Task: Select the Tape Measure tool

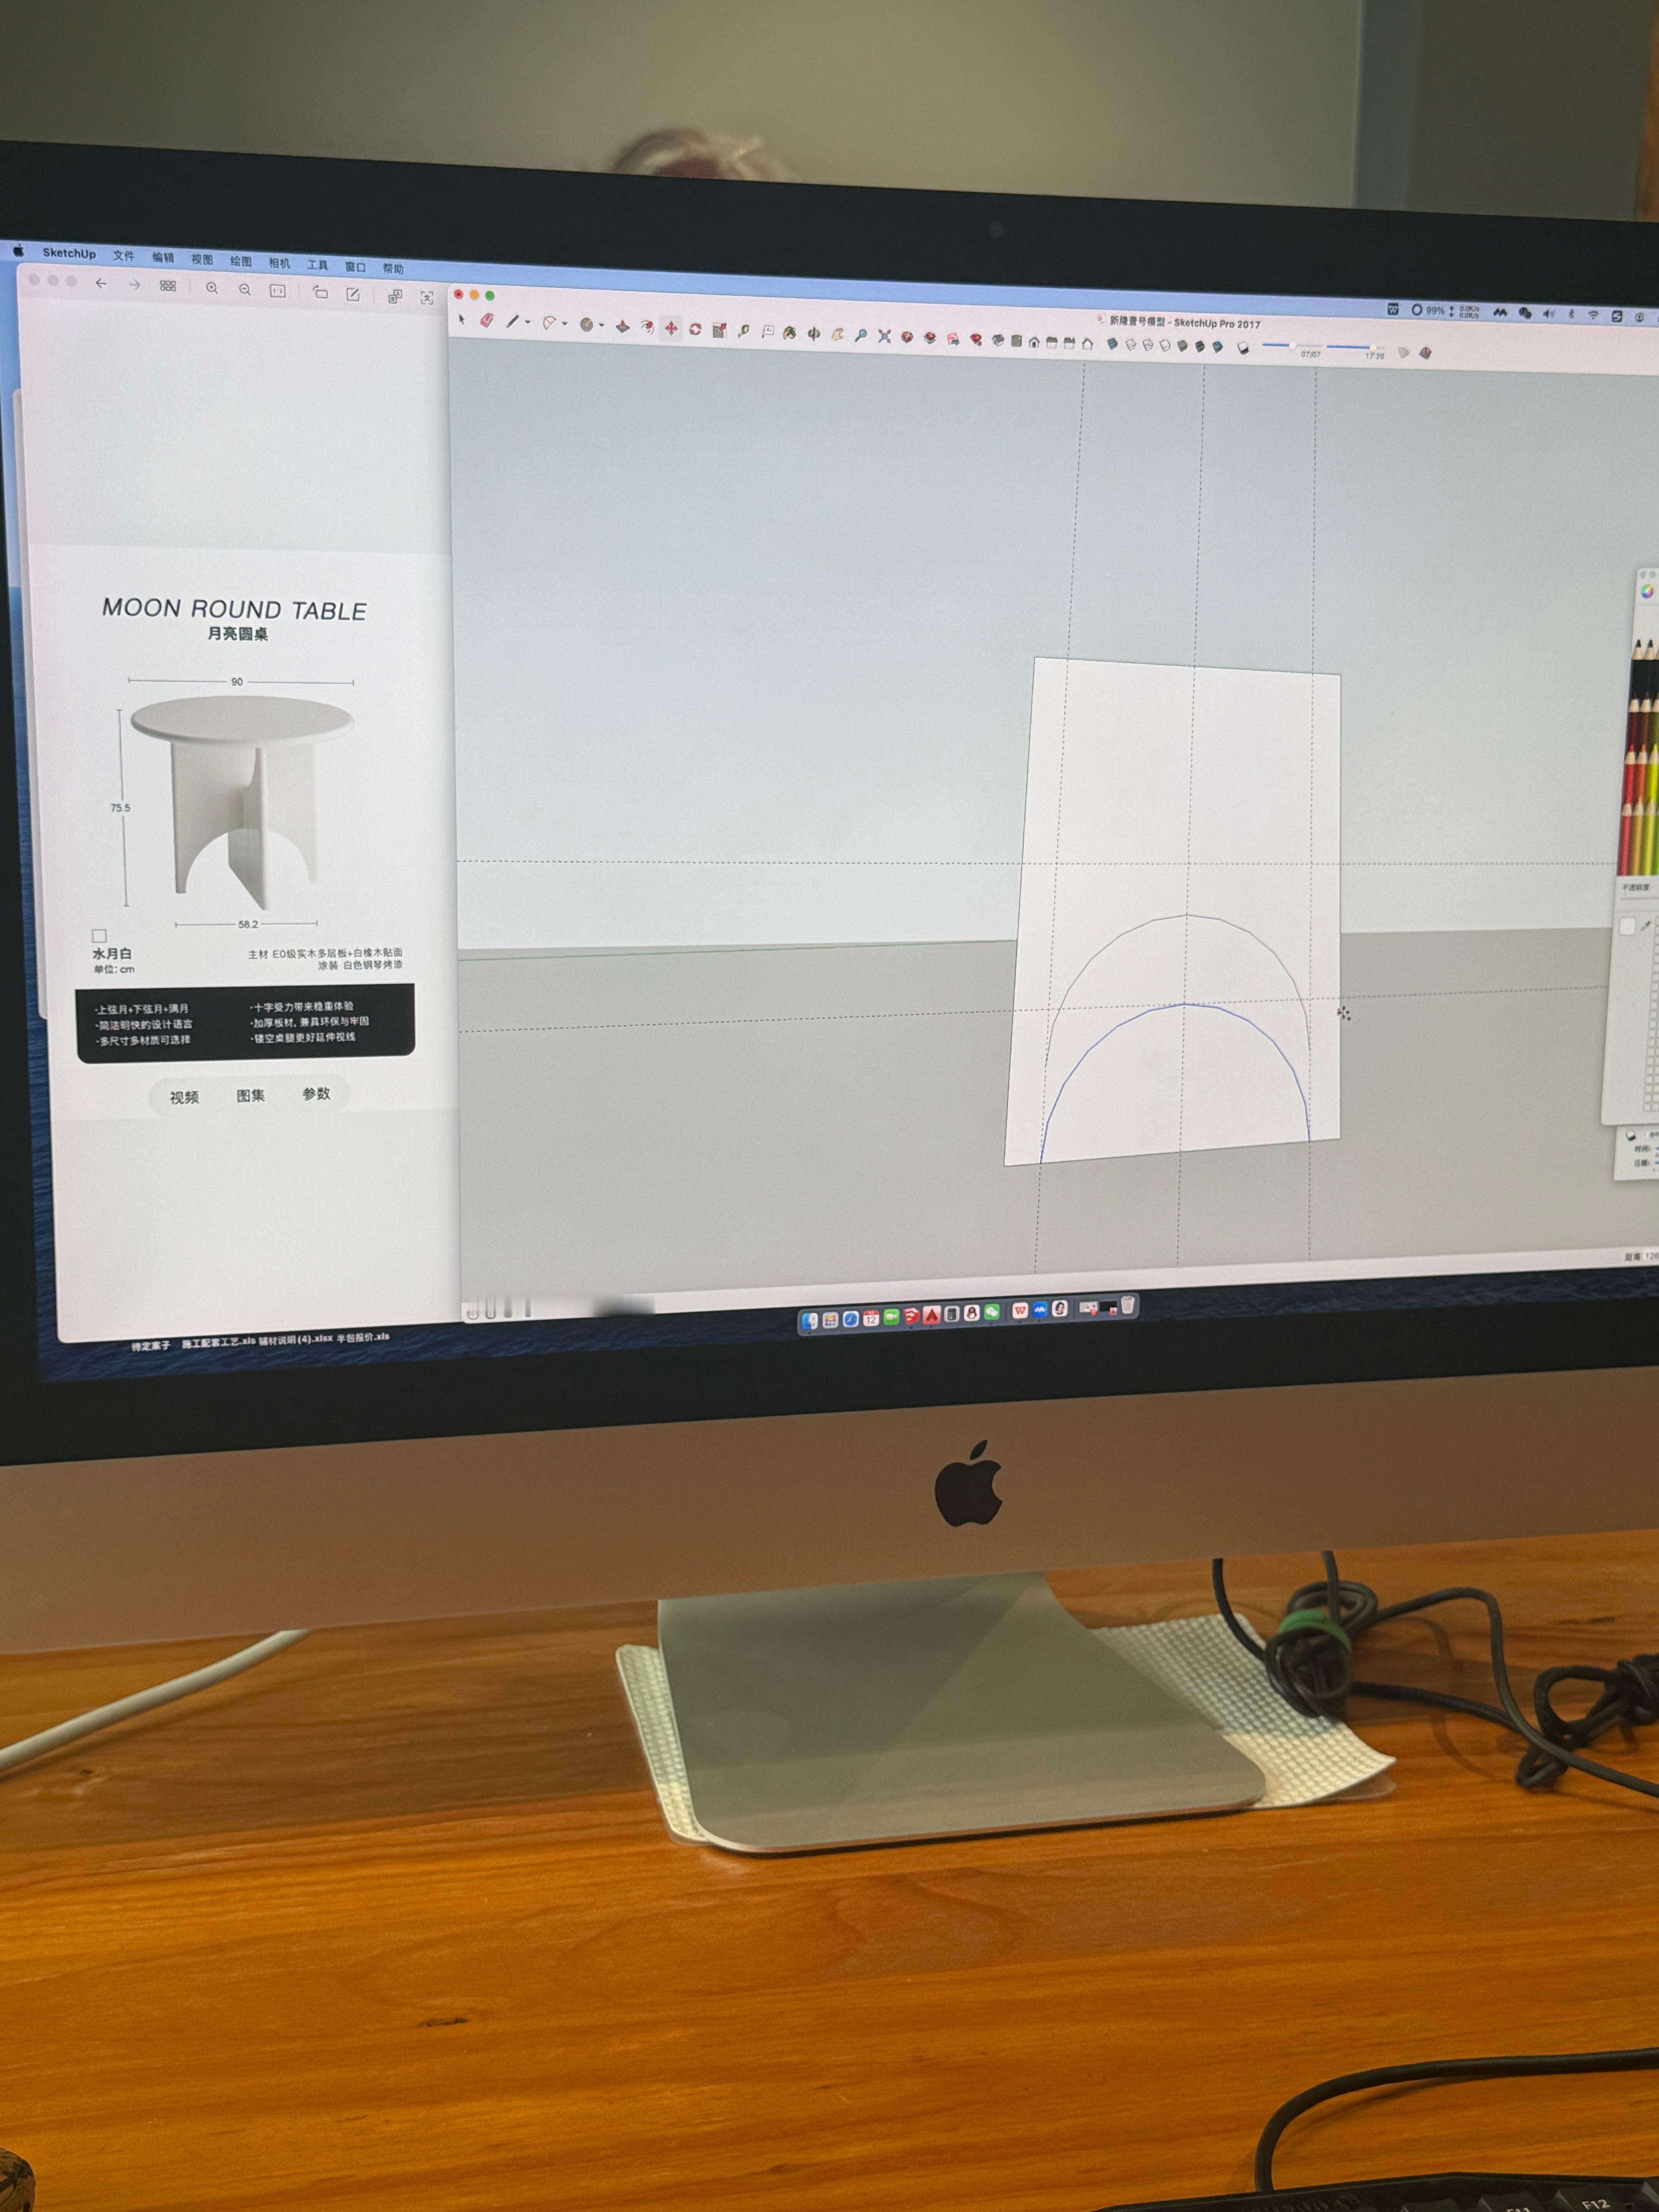Action: [744, 331]
